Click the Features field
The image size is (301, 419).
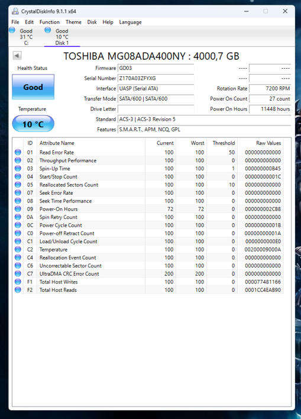click(x=205, y=130)
